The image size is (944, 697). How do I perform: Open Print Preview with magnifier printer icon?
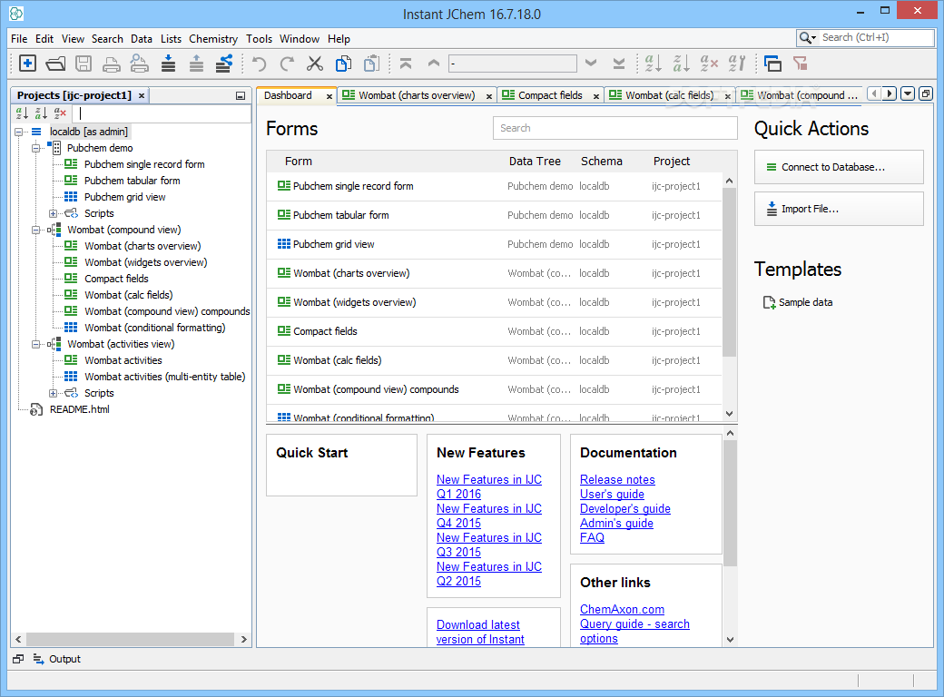tap(140, 64)
